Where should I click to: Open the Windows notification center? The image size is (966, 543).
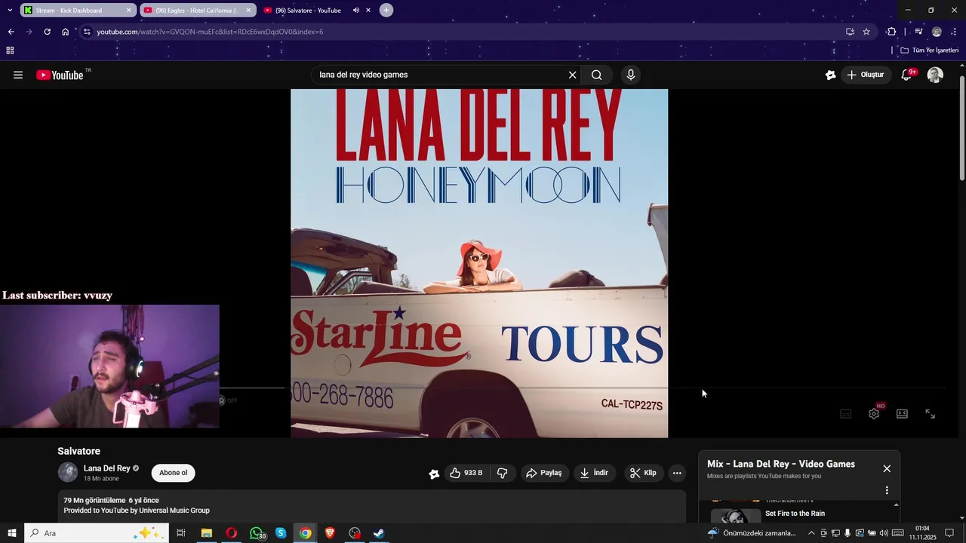click(x=949, y=533)
